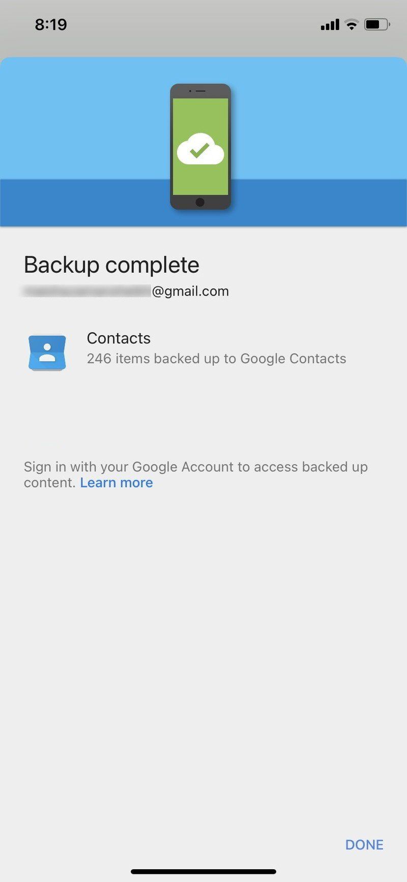Tap the home indicator bar
Screen dimensions: 407x882
(x=203, y=871)
